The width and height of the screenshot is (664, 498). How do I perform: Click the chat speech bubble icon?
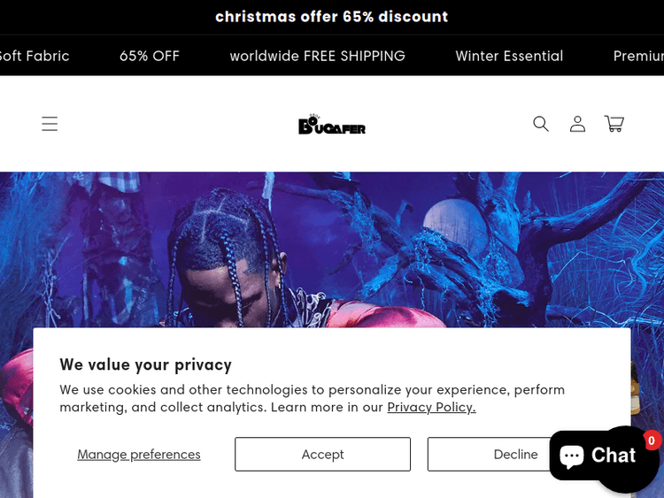pos(572,456)
